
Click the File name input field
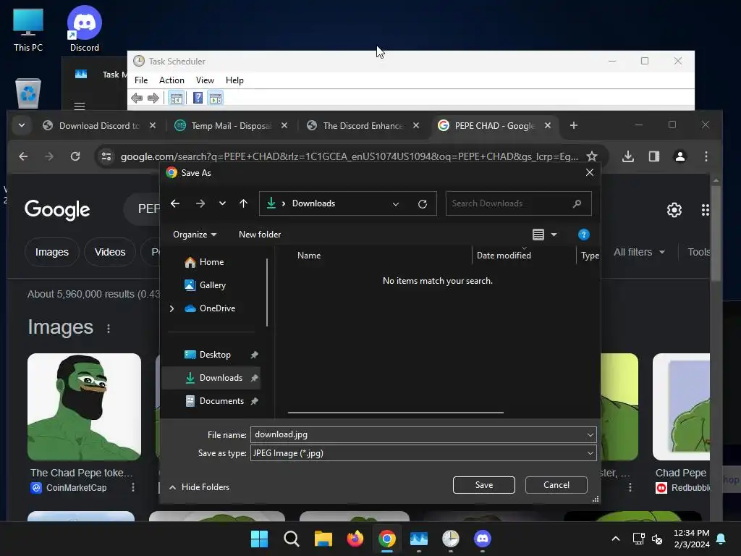418,434
